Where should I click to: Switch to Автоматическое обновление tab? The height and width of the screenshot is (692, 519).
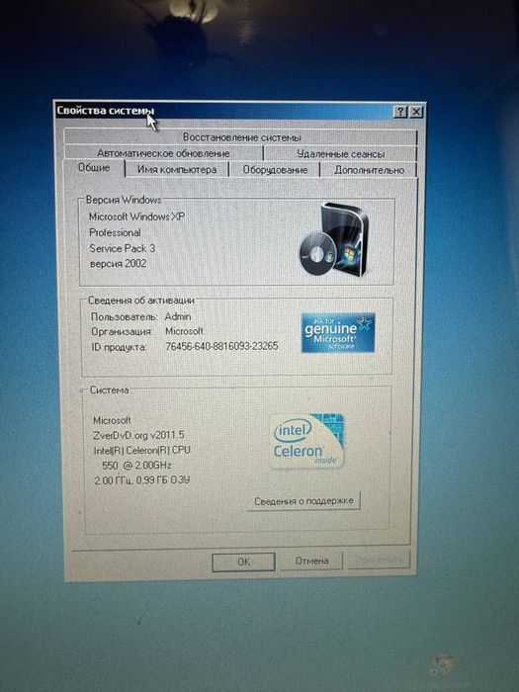point(163,153)
